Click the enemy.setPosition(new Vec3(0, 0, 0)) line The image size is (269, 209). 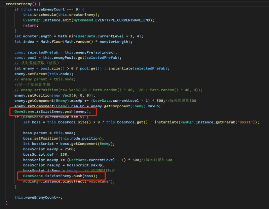tap(55, 95)
